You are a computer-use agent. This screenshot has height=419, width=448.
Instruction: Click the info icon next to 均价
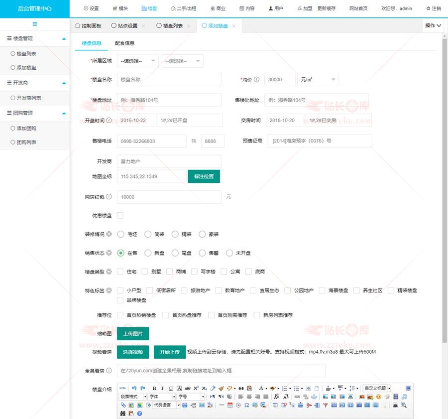tap(257, 79)
